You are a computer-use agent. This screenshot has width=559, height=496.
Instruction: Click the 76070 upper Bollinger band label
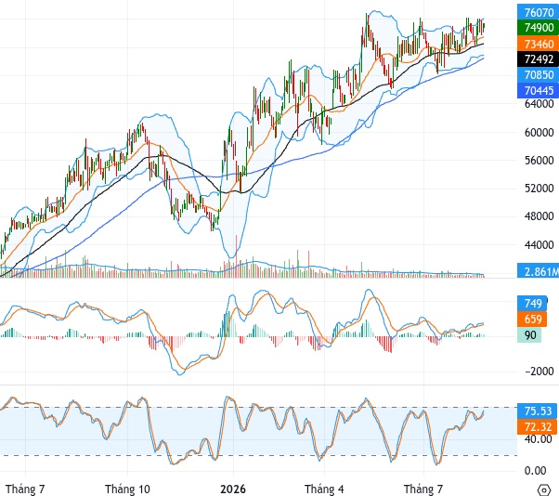point(538,12)
